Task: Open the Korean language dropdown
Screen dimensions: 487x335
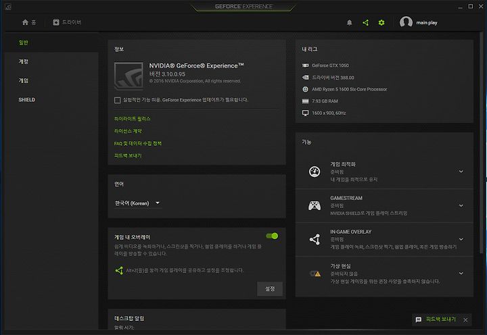Action: (138, 203)
